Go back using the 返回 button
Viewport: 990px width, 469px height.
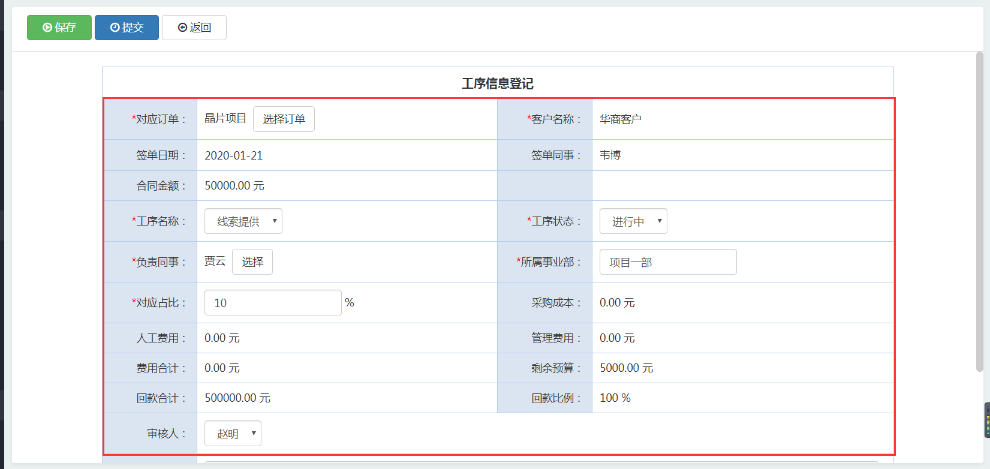pyautogui.click(x=194, y=28)
